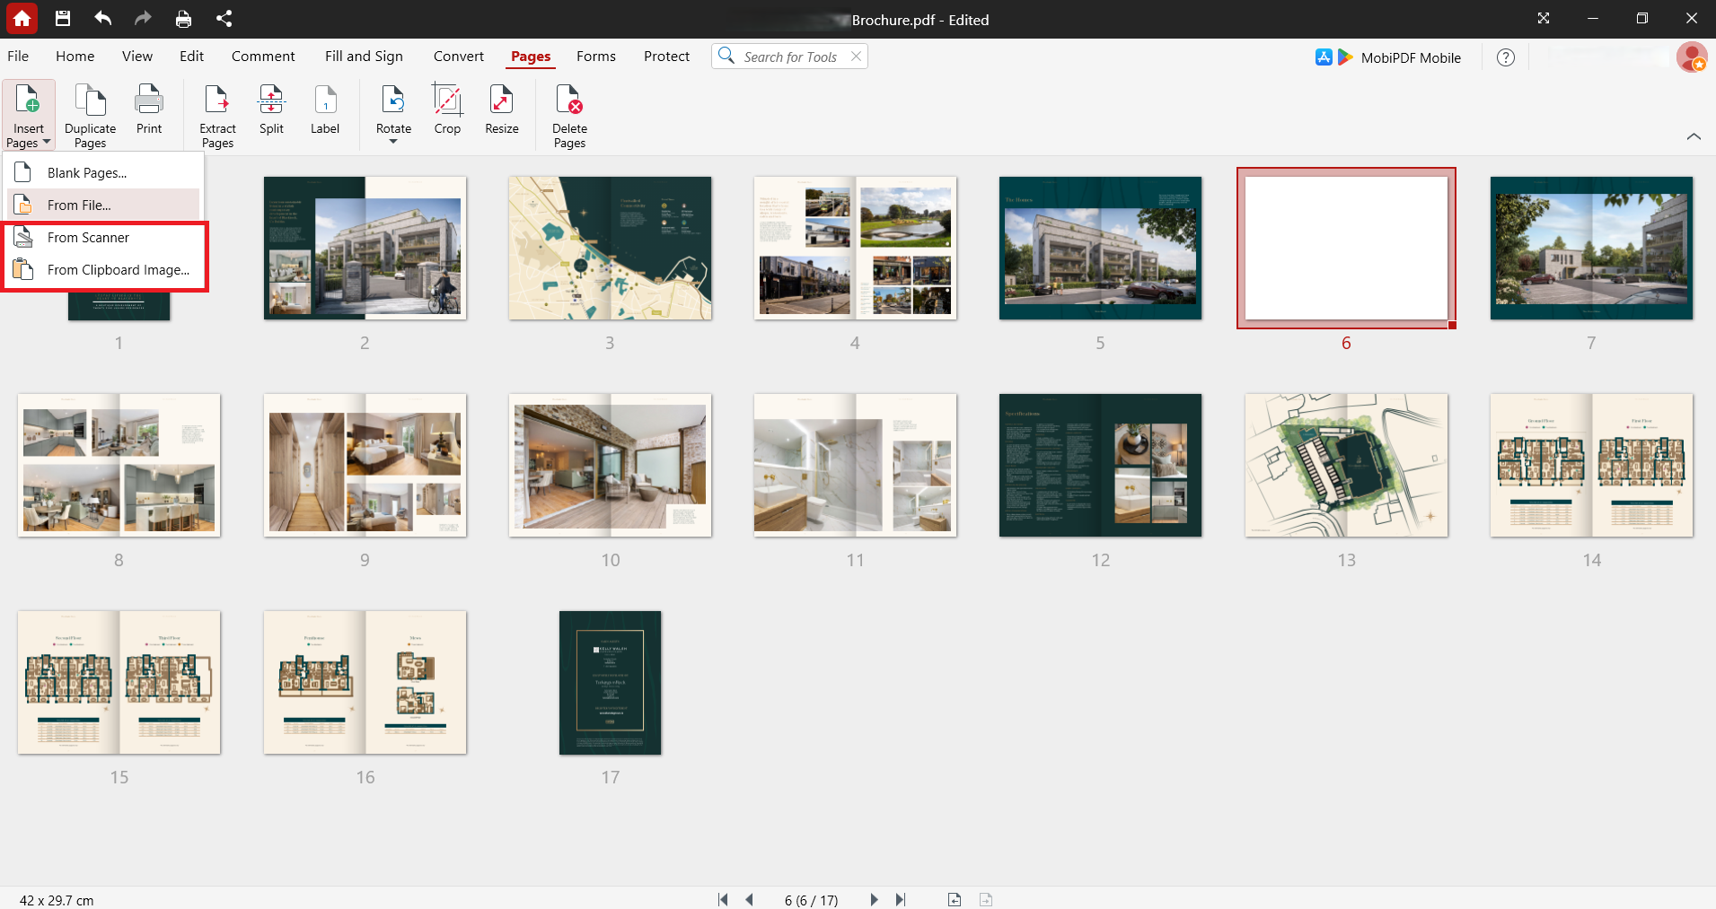Click the Duplicate Pages icon
The width and height of the screenshot is (1716, 909).
pyautogui.click(x=90, y=115)
